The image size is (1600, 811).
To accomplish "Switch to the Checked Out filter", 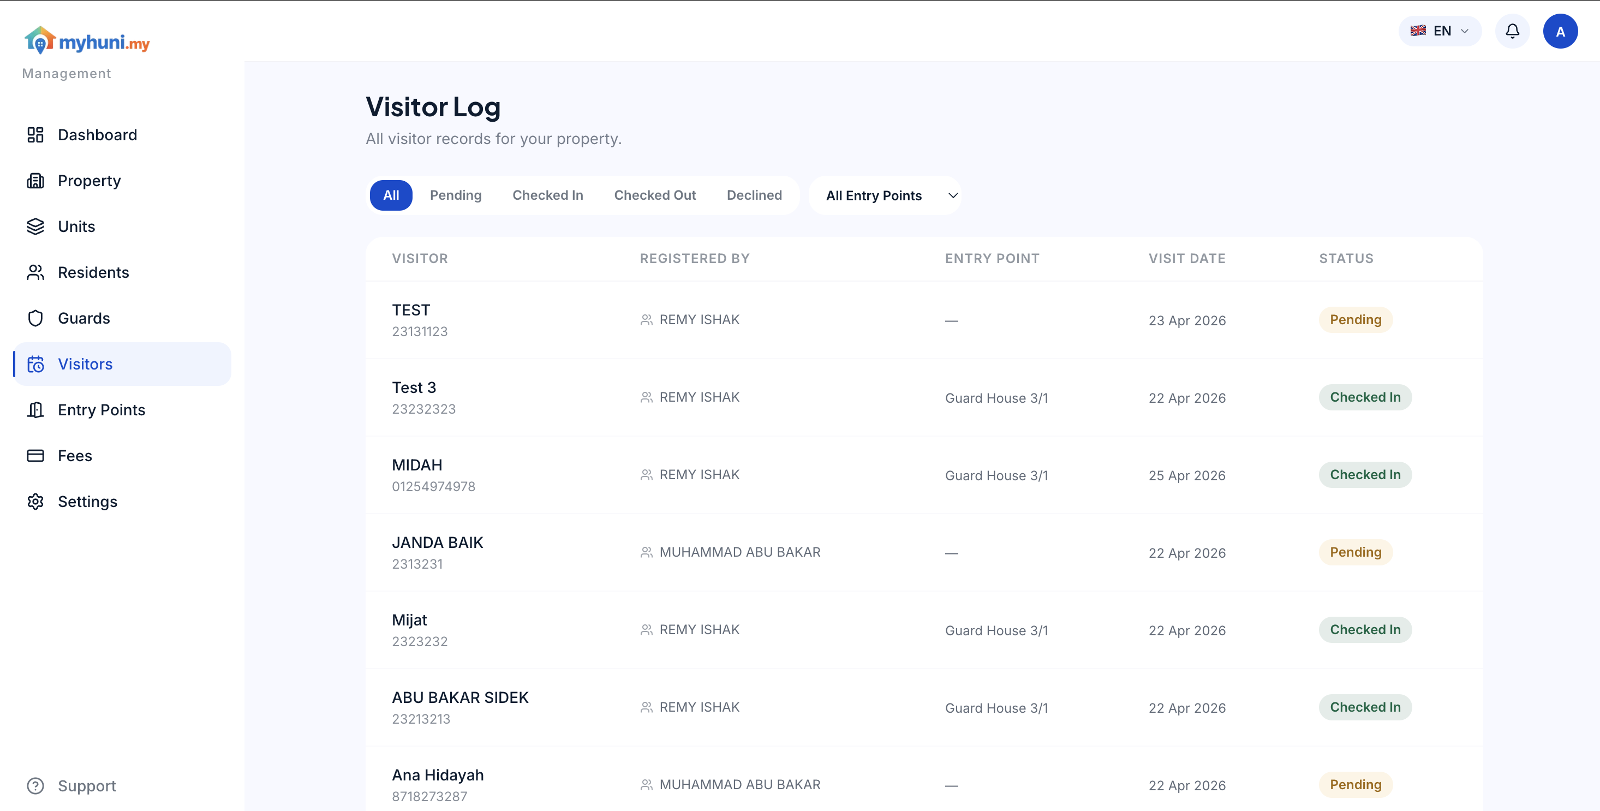I will (x=655, y=195).
